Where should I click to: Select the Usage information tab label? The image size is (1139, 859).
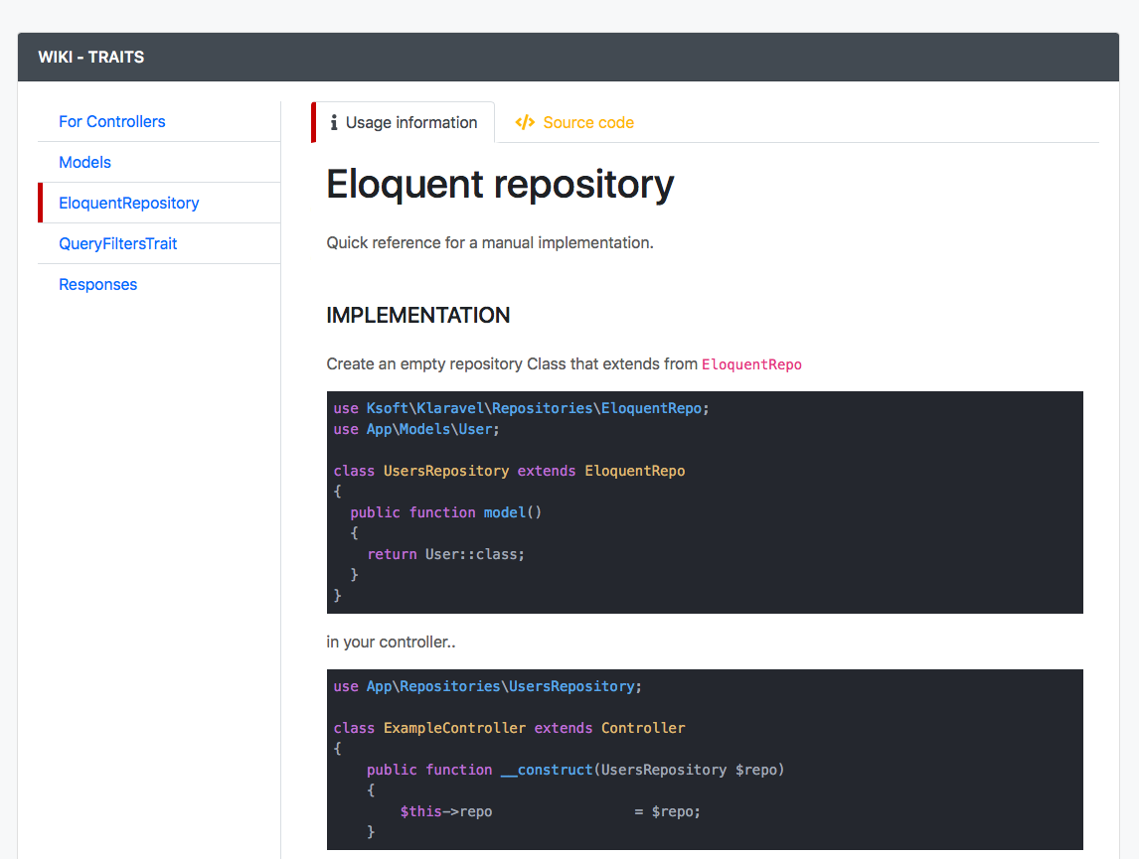tap(411, 123)
